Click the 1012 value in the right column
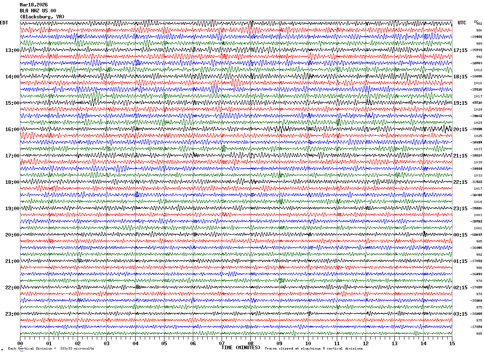Image resolution: width=484 pixels, height=354 pixels. (478, 70)
